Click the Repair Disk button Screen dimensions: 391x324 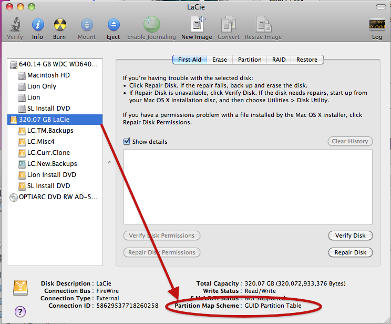351,252
